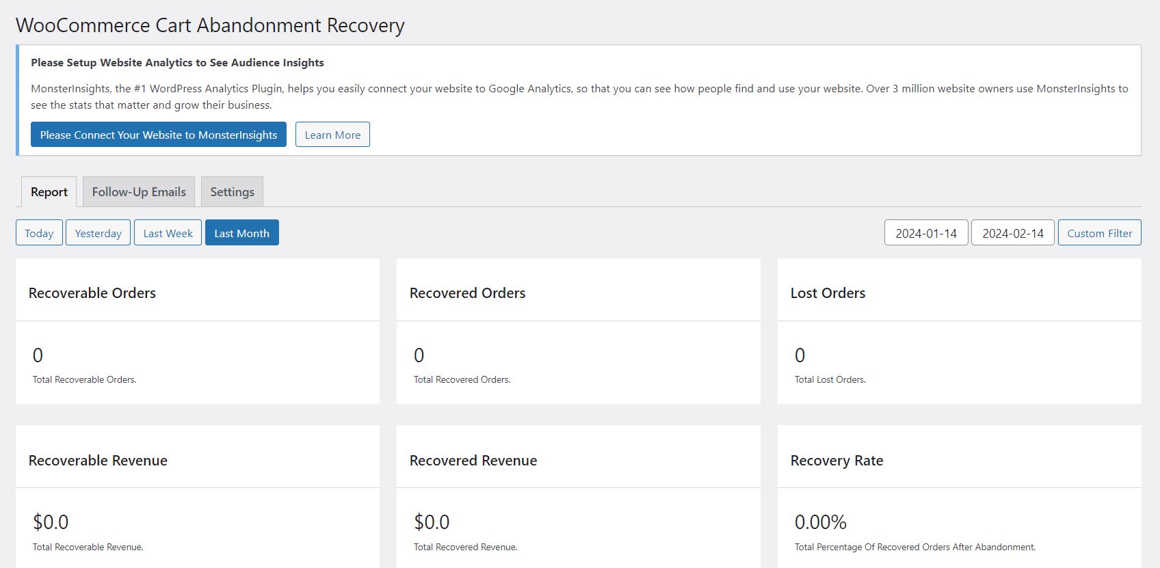Click the Recovered Revenue $0.0 value
Image resolution: width=1160 pixels, height=568 pixels.
(432, 522)
